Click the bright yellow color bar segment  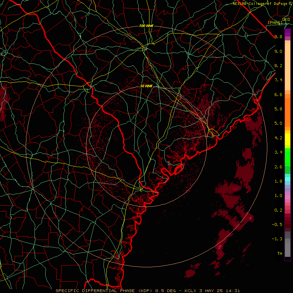[x=287, y=139]
